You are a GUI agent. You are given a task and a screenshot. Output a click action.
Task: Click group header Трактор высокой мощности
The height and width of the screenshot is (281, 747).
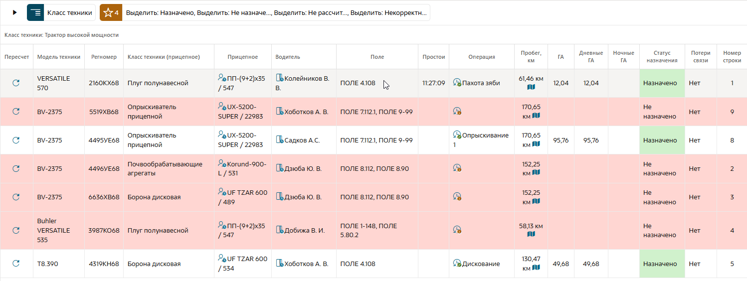[61, 35]
